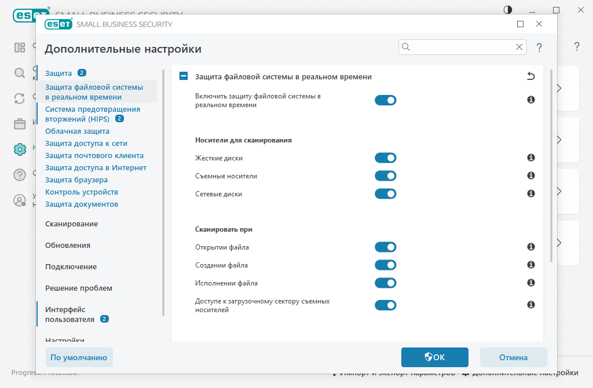593x388 pixels.
Task: Click the По умолчанию button
Action: [79, 357]
